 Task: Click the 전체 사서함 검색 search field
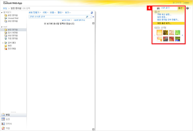click(57, 17)
